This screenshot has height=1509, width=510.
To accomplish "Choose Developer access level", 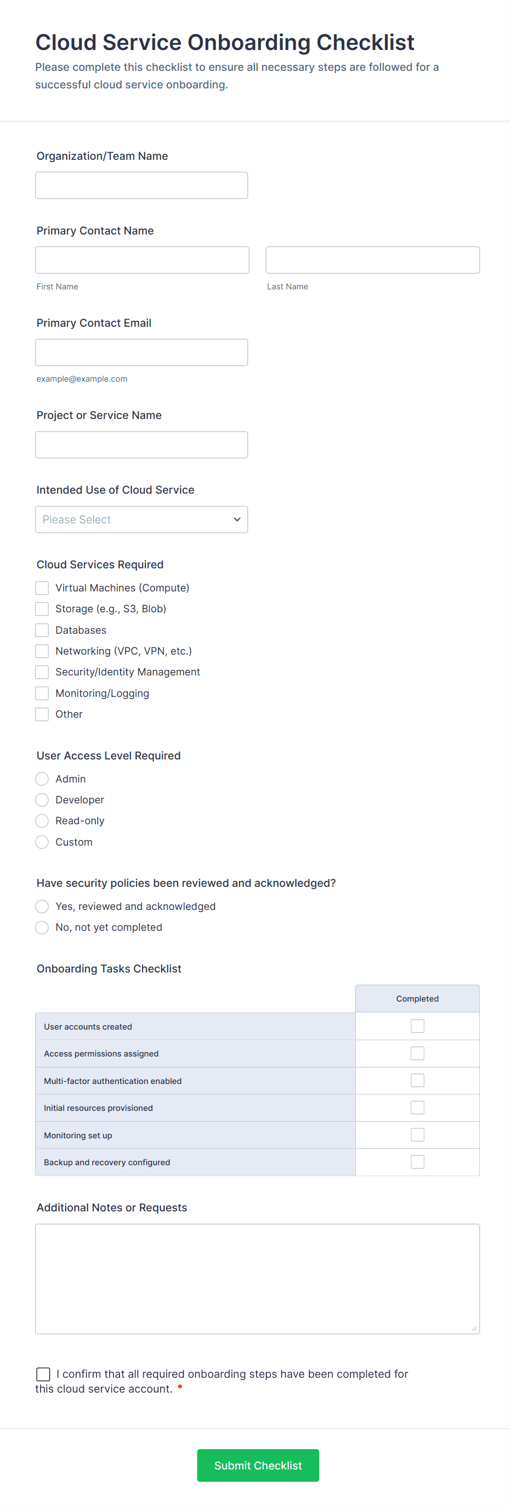I will click(42, 800).
